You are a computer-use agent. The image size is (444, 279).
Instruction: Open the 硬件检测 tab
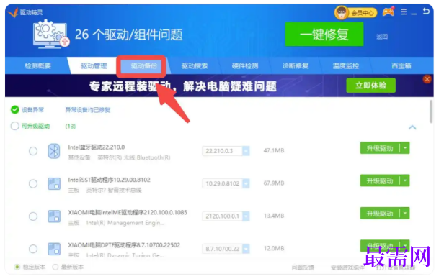(245, 66)
